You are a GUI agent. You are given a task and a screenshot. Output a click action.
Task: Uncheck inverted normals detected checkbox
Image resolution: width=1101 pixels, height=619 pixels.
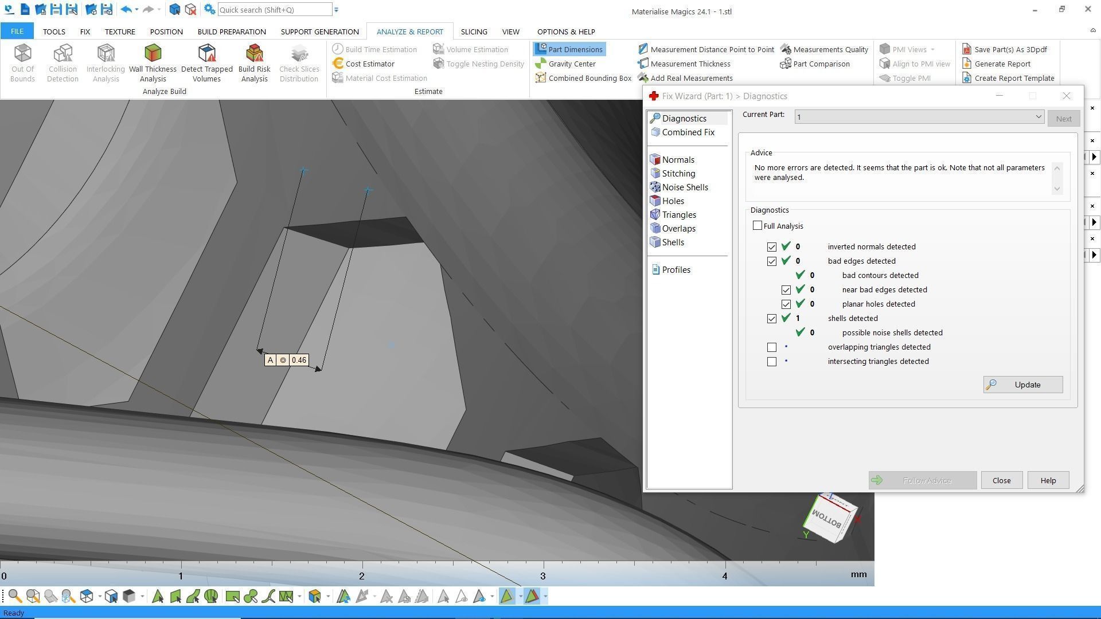click(772, 247)
